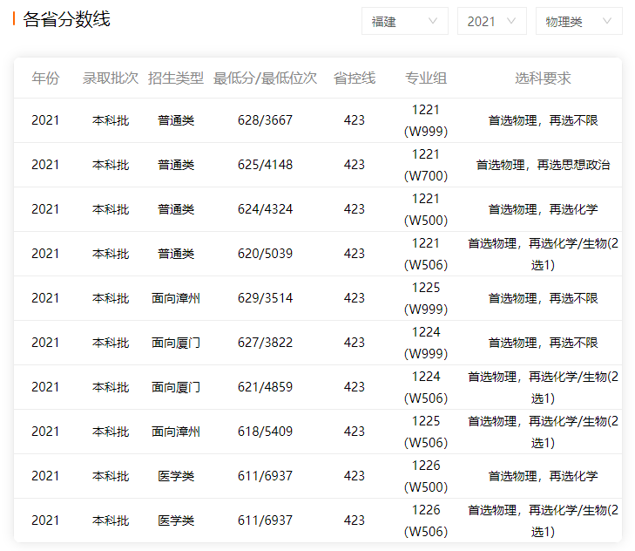Viewport: 635px width, 551px height.
Task: Click 611/6937 in the 1226 (W500) row
Action: [x=265, y=476]
